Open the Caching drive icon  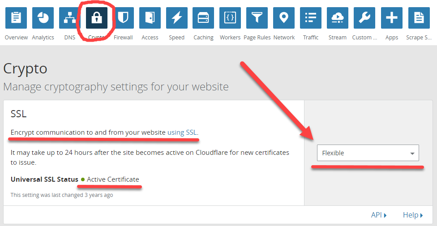[x=203, y=18]
